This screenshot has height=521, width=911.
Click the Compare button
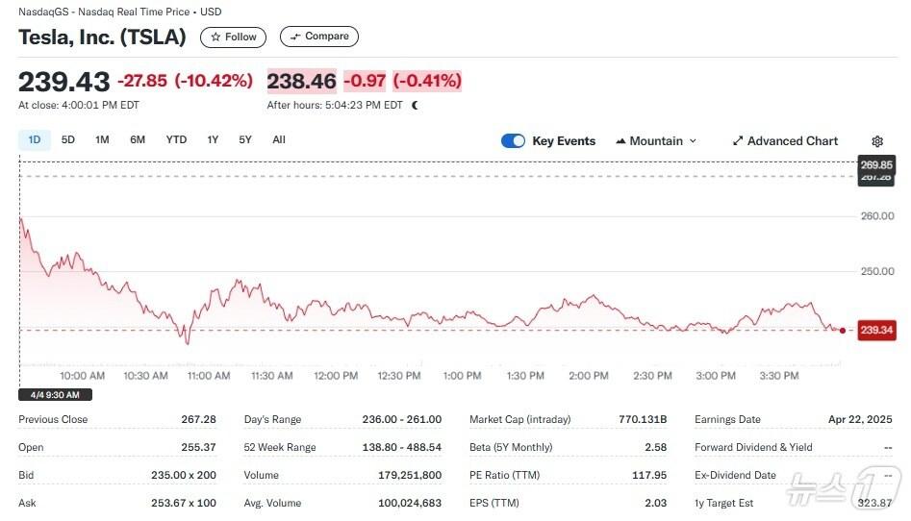click(319, 37)
